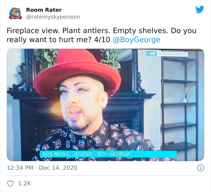This screenshot has width=211, height=192.
Task: Click the 1.2K likes count
Action: coord(24,184)
